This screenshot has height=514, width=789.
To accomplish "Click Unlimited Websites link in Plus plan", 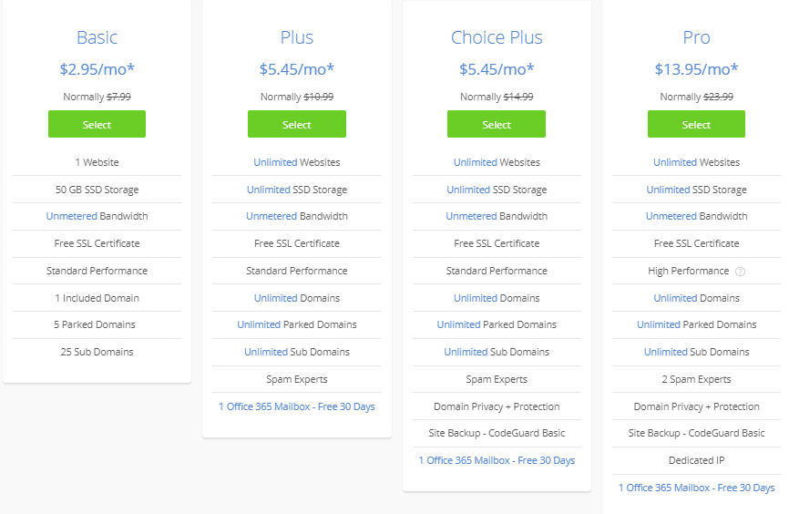I will click(x=275, y=162).
